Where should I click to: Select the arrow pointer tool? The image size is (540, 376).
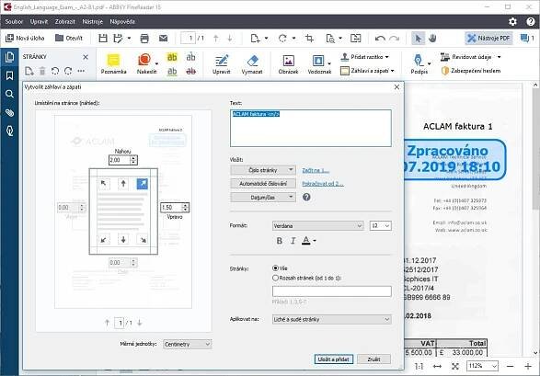418,39
